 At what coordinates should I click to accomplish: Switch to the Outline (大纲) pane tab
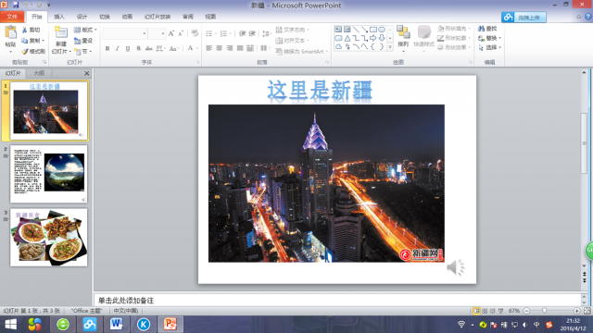pyautogui.click(x=39, y=73)
